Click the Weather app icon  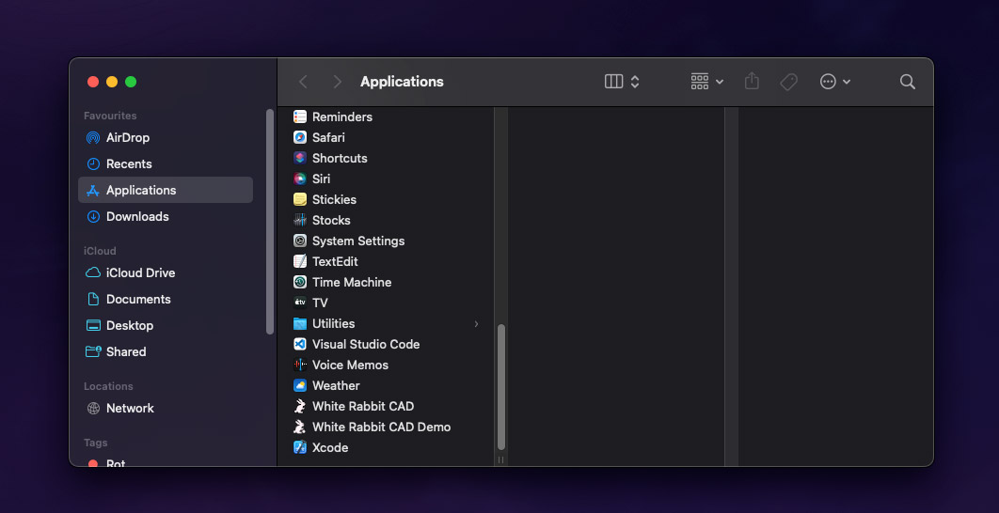point(299,386)
